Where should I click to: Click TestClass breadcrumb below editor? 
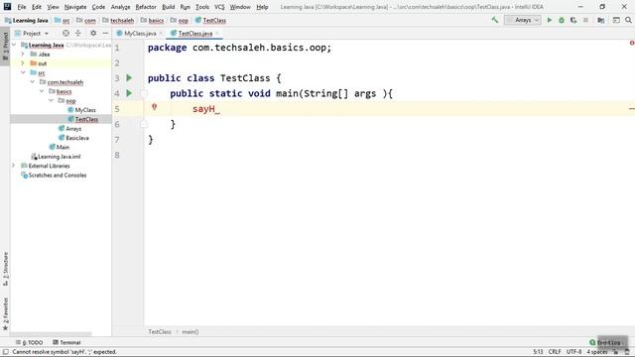tap(160, 332)
